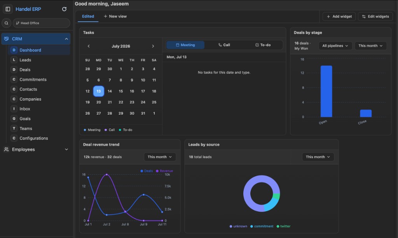Click '18 total leads' text
The width and height of the screenshot is (398, 238).
pos(200,157)
